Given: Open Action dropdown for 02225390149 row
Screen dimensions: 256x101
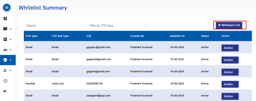Looking at the screenshot, I should tap(230, 84).
